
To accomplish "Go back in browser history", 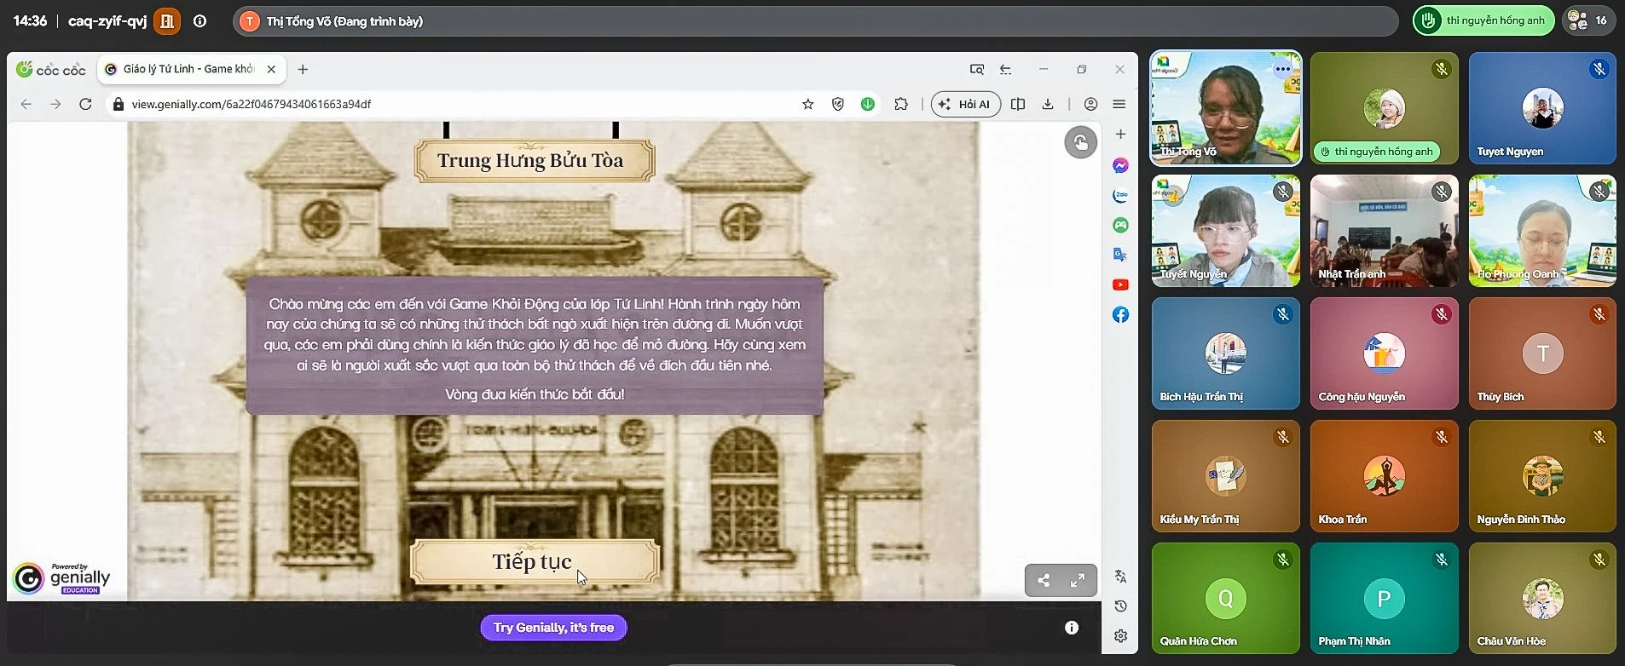I will 26,104.
